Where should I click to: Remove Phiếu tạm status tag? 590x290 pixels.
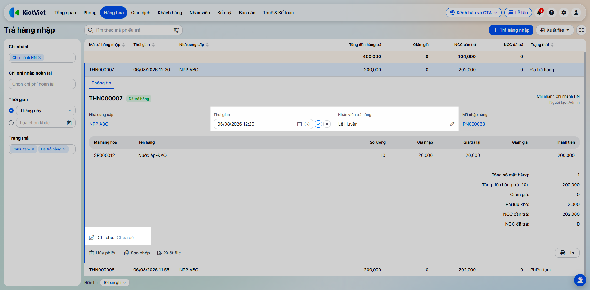coord(33,149)
